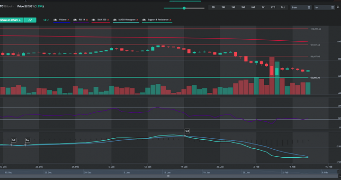Click the Price $67,981 text
The width and height of the screenshot is (341, 180).
[x=26, y=6]
